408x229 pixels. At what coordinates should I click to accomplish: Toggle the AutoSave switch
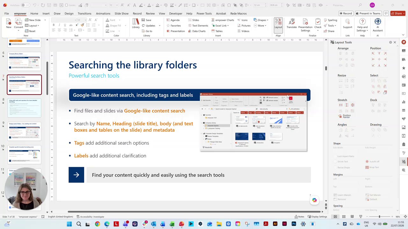click(25, 5)
